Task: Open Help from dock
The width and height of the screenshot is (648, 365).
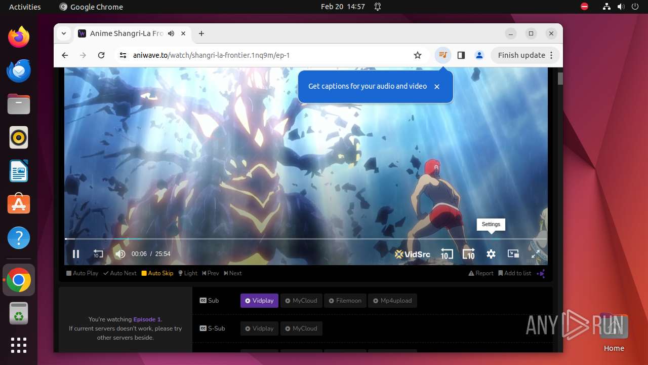Action: (x=19, y=238)
